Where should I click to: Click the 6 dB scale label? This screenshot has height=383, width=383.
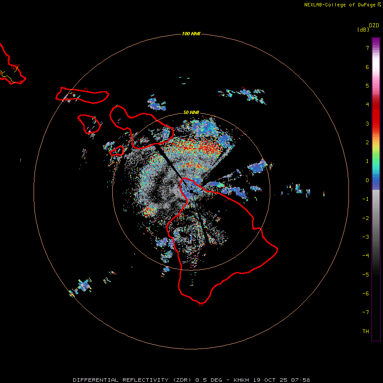click(367, 67)
